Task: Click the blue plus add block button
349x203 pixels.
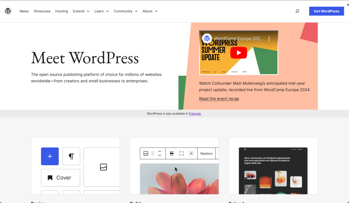Action: click(x=50, y=156)
